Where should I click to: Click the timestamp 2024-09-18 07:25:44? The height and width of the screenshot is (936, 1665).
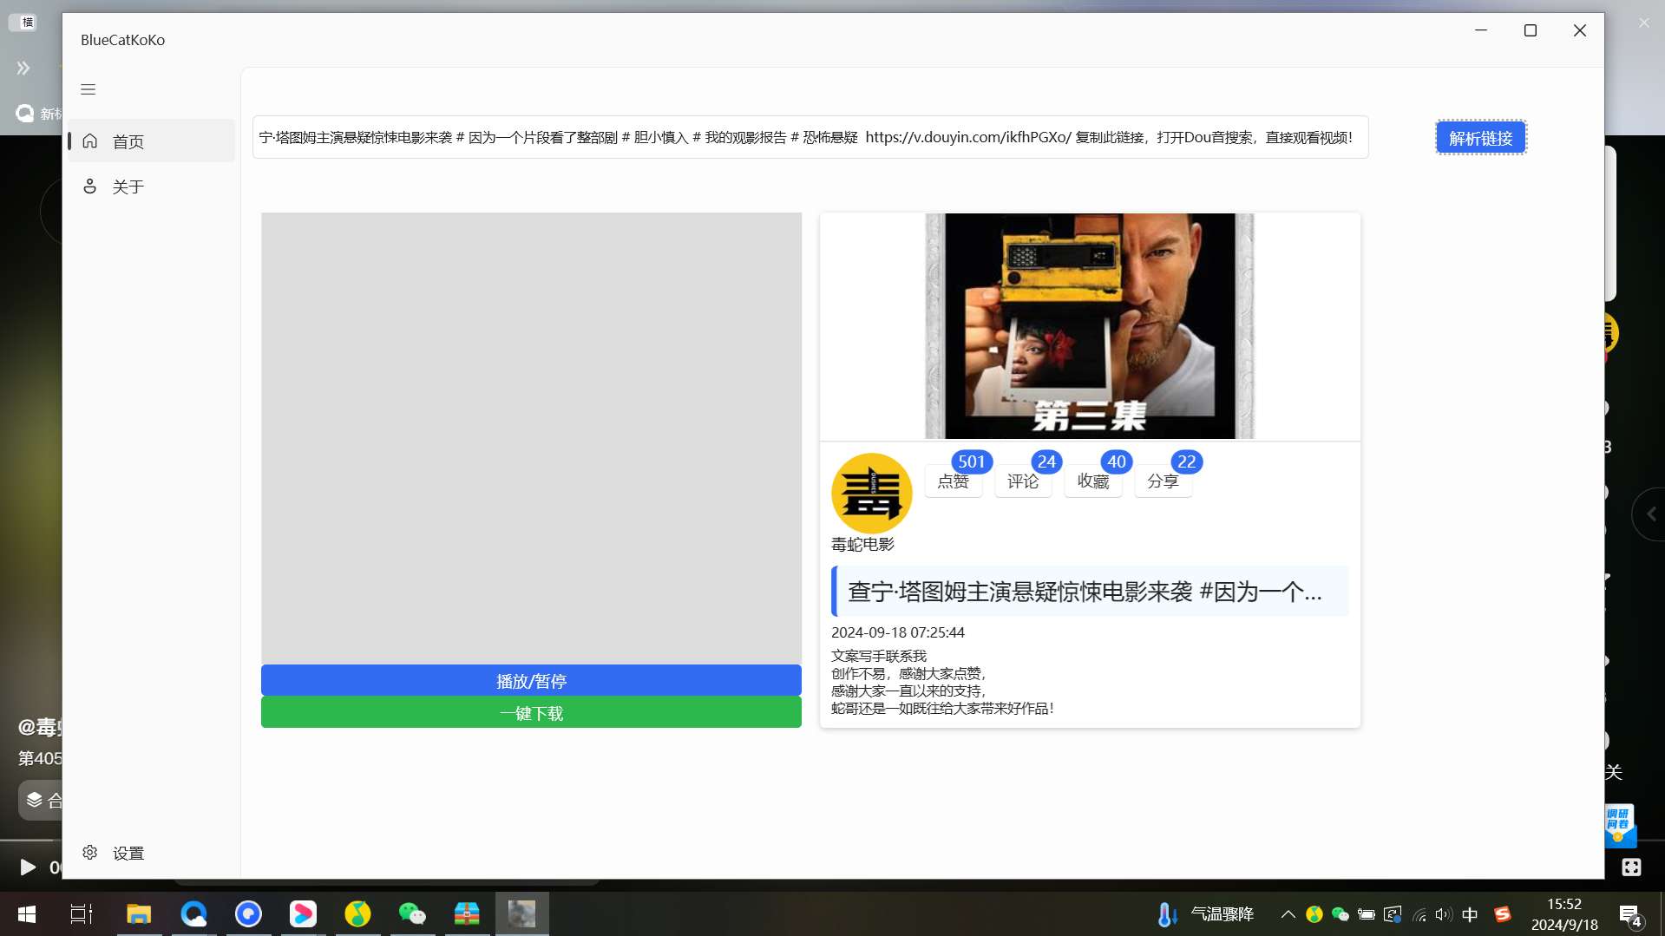click(x=898, y=632)
